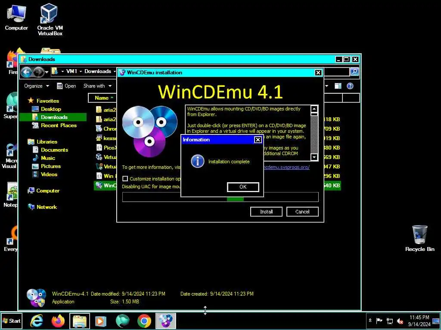
Task: Click the muted volume tray icon
Action: point(400,321)
